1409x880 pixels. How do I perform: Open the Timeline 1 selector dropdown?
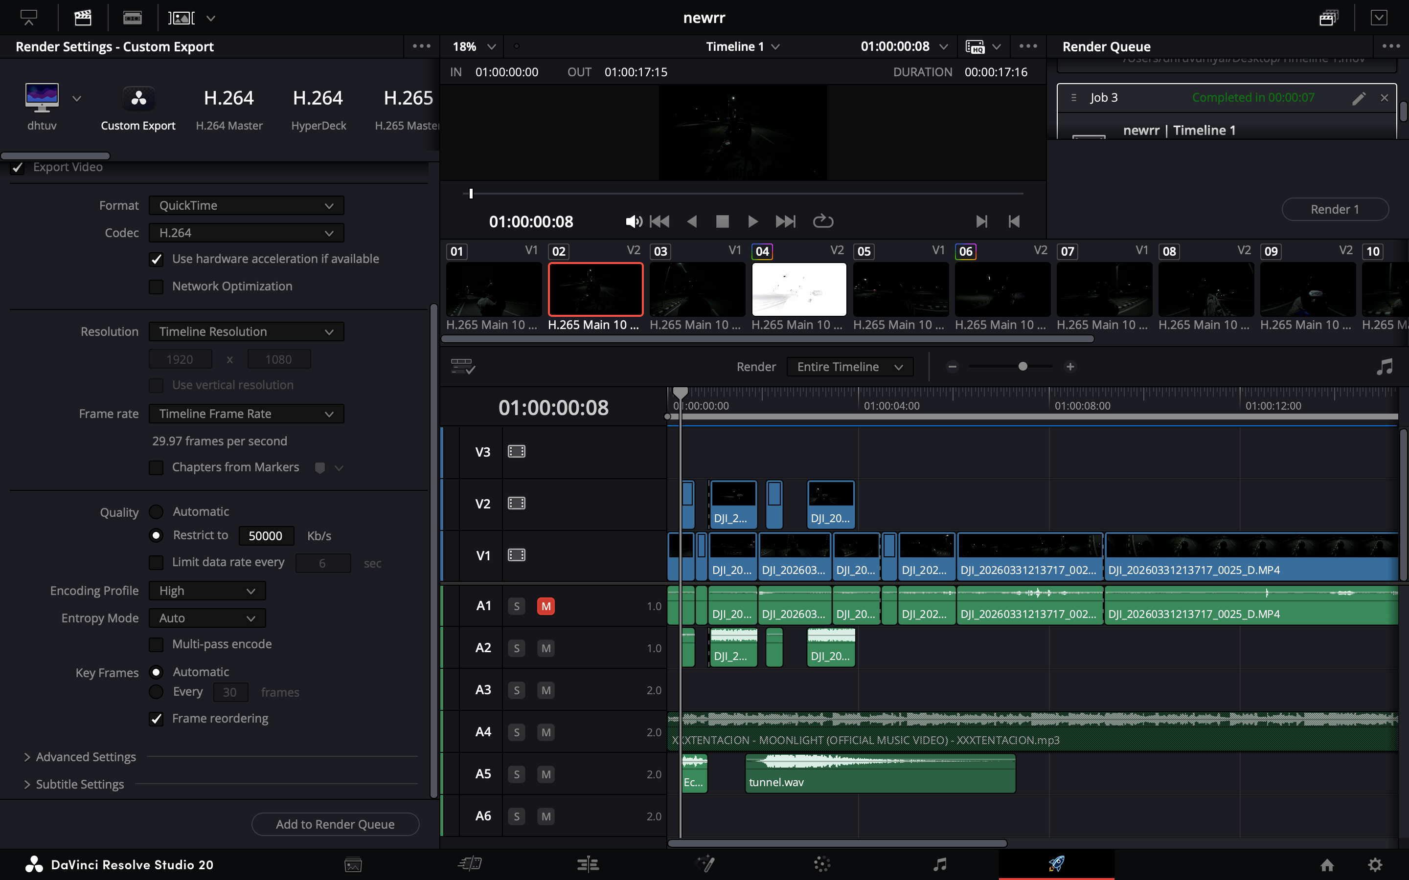[742, 46]
